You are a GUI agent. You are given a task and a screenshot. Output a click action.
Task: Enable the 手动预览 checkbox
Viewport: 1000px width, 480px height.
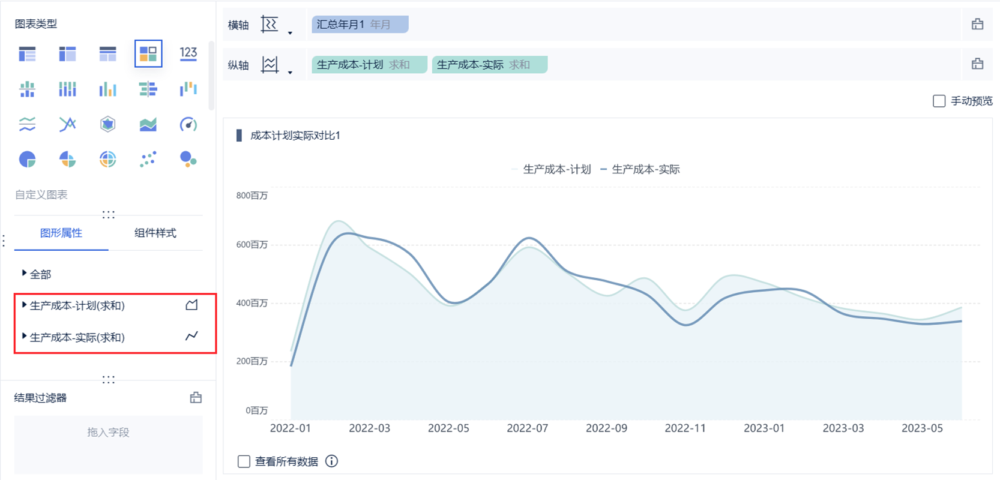(939, 101)
